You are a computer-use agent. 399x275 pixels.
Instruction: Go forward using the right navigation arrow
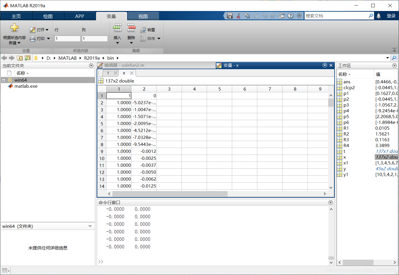[12, 58]
